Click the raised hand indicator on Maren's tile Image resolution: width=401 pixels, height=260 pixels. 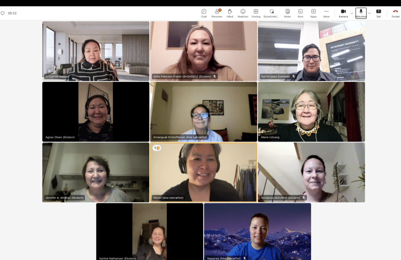click(157, 148)
